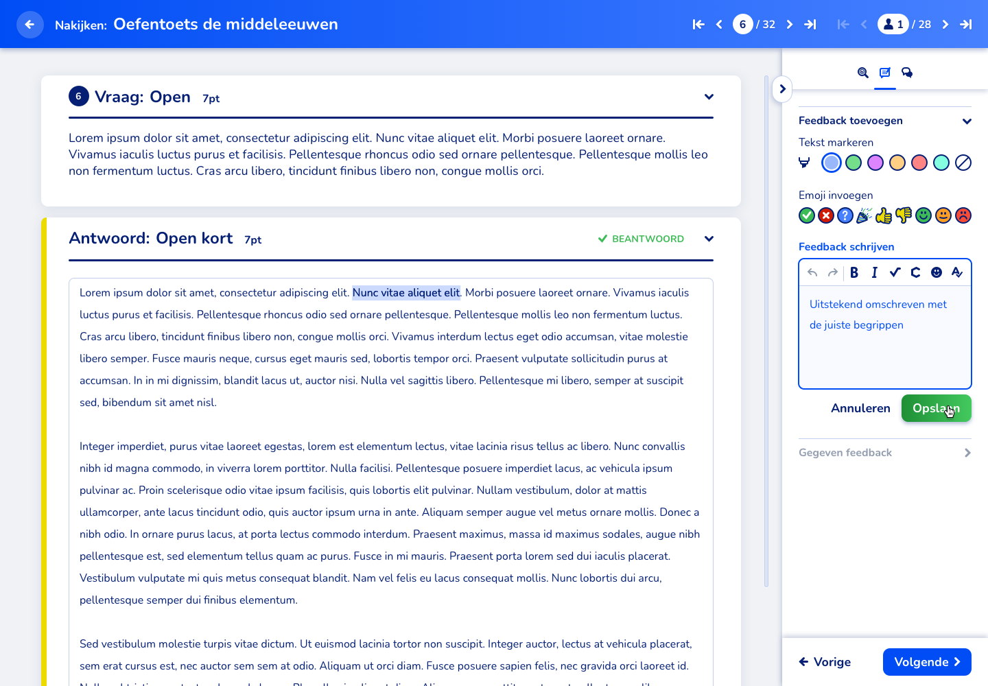Image resolution: width=988 pixels, height=686 pixels.
Task: Toggle italic in feedback editor
Action: coord(874,272)
